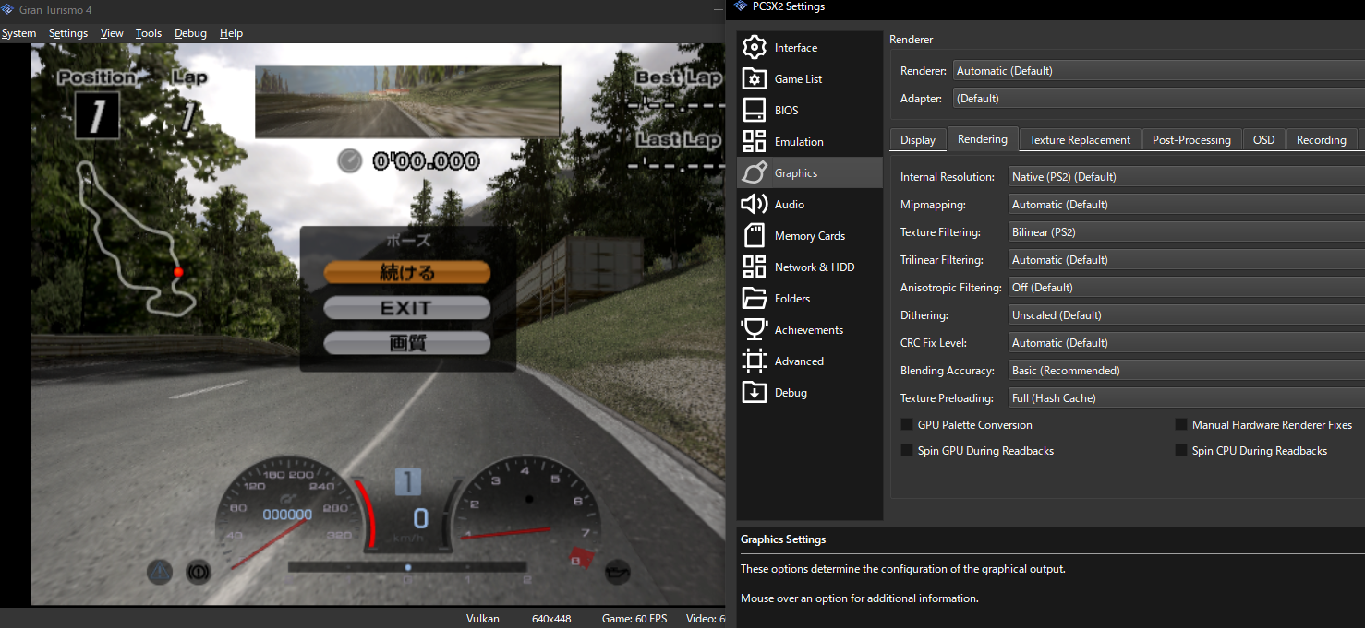Click EXIT in the game pause menu

point(406,308)
